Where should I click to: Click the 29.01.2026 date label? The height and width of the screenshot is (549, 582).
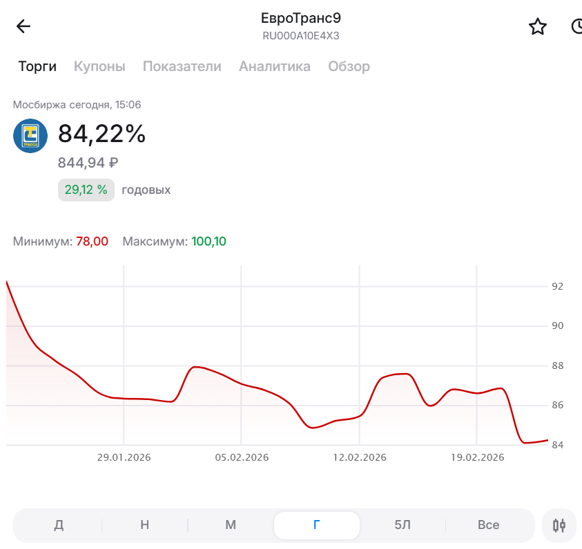point(124,457)
